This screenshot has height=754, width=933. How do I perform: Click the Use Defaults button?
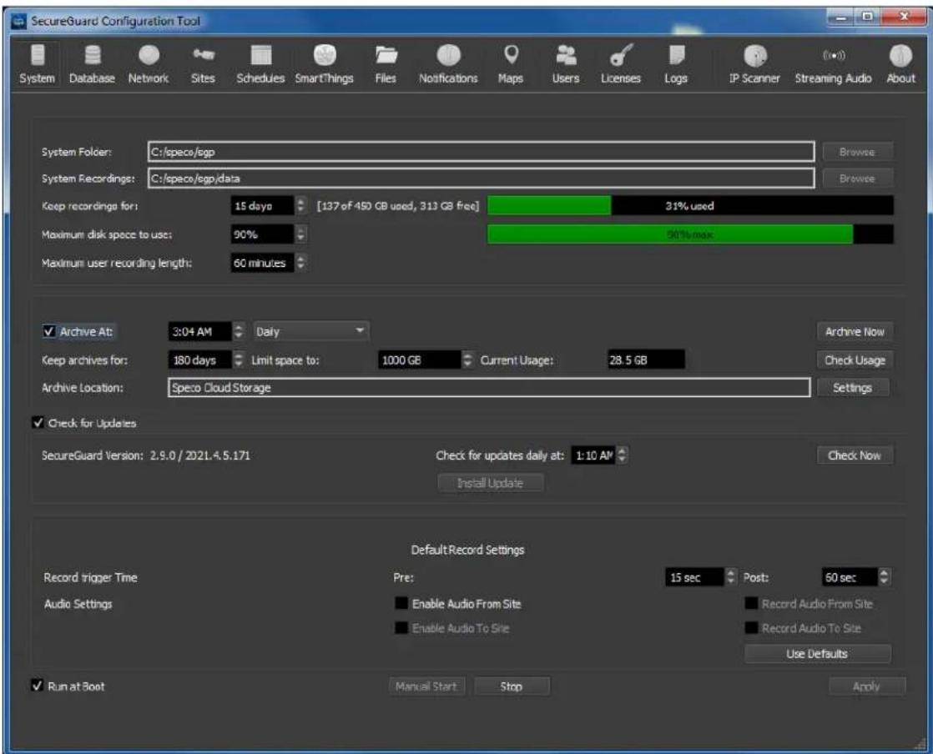pyautogui.click(x=818, y=654)
